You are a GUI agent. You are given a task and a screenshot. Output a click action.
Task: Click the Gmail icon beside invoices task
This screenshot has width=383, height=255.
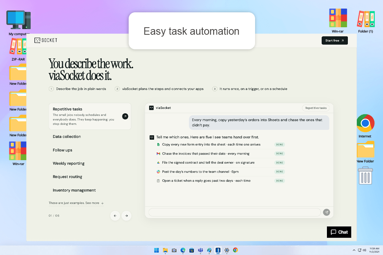point(158,153)
